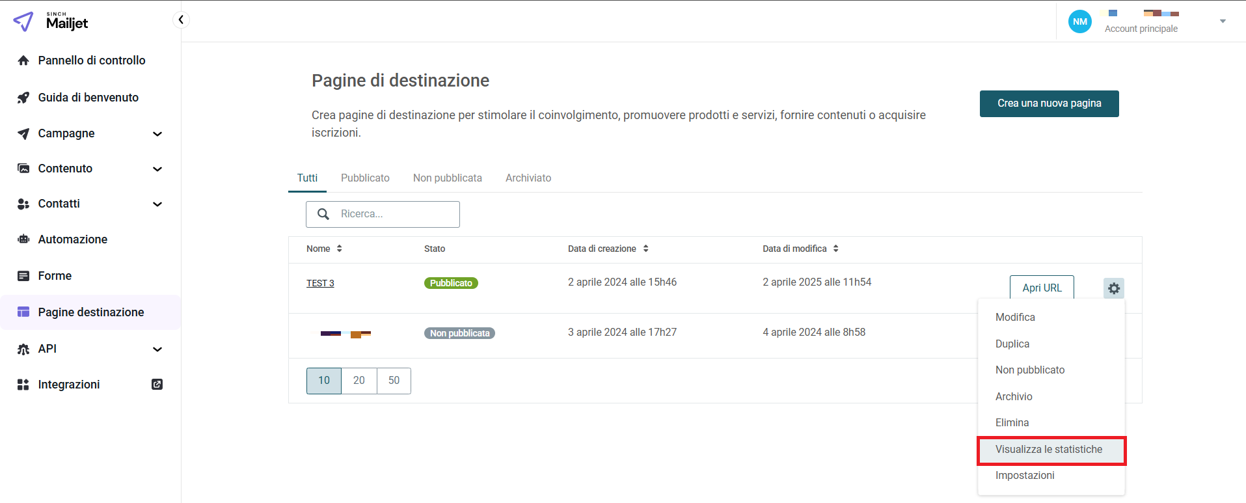Viewport: 1246px width, 503px height.
Task: Click the API icon in sidebar
Action: (23, 349)
